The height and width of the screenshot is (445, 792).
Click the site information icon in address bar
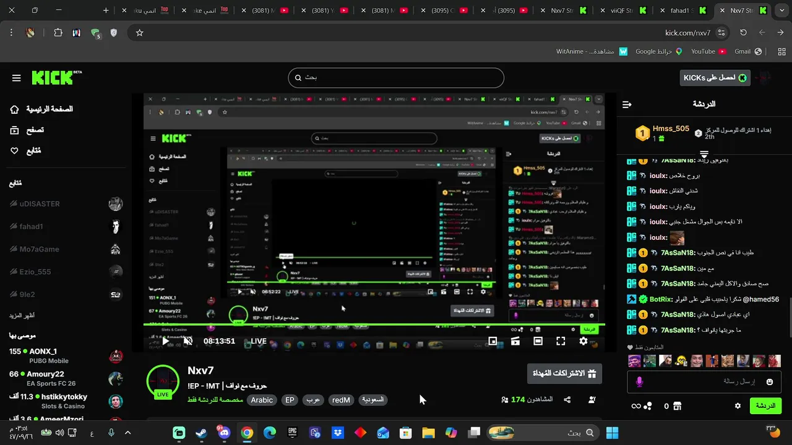[x=721, y=33]
